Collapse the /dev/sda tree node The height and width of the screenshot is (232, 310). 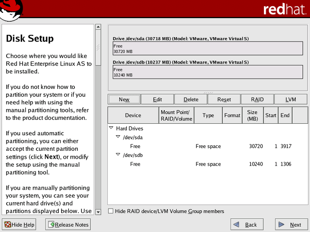(x=118, y=137)
